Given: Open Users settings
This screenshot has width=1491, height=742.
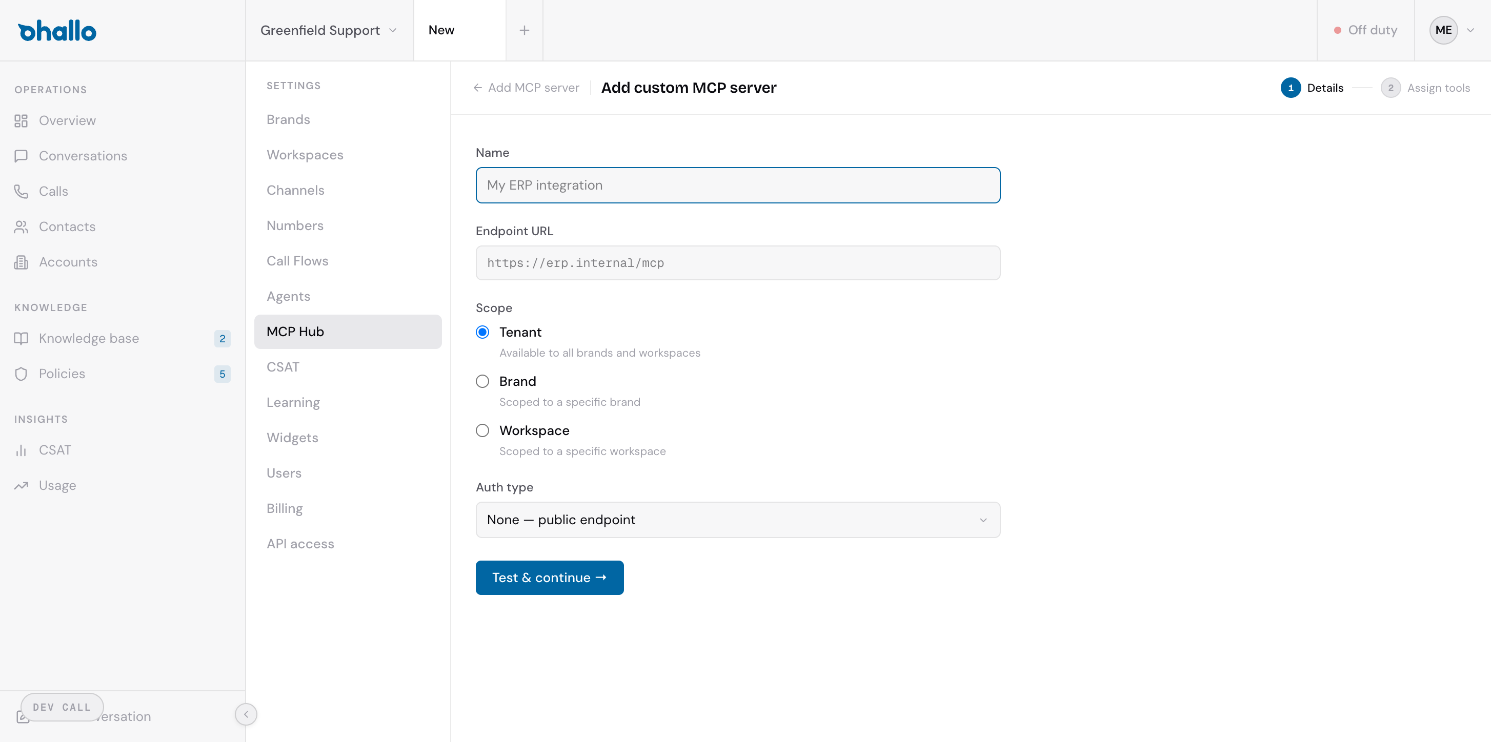Looking at the screenshot, I should (348, 472).
